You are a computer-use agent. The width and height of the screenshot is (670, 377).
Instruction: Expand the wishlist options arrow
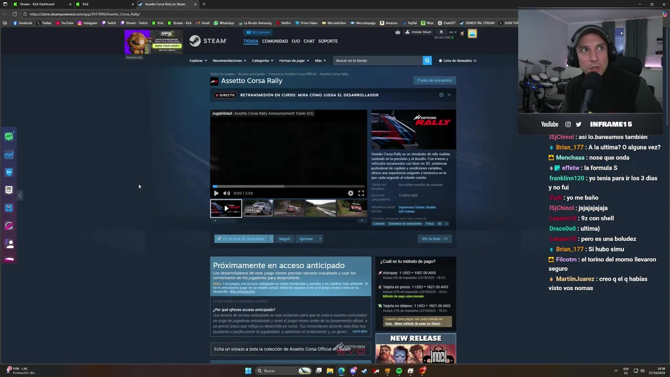271,238
